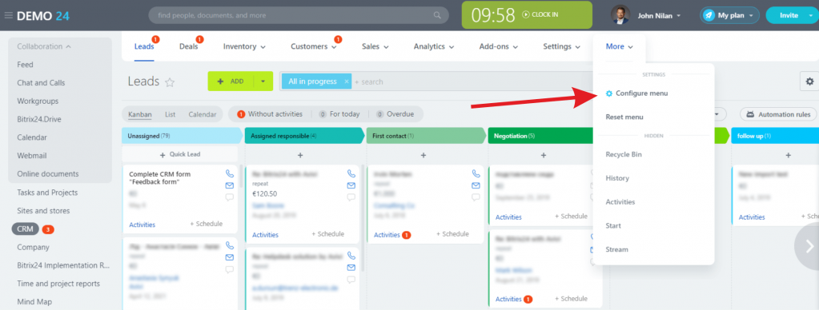Open Activities link on Complete CRM form card
Image resolution: width=819 pixels, height=310 pixels.
tap(142, 225)
